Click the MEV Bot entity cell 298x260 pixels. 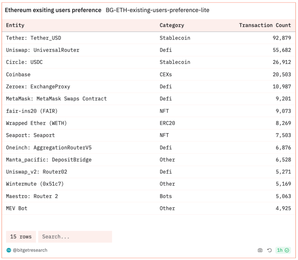17,208
